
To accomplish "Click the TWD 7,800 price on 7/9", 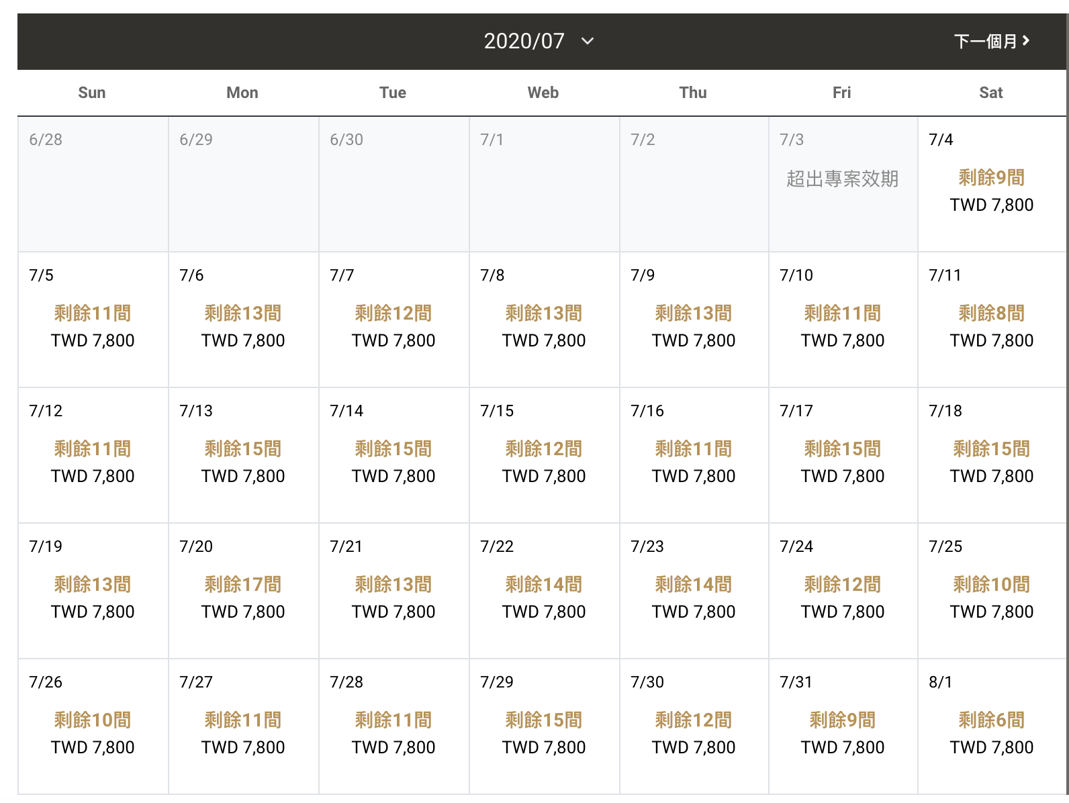I will point(694,340).
